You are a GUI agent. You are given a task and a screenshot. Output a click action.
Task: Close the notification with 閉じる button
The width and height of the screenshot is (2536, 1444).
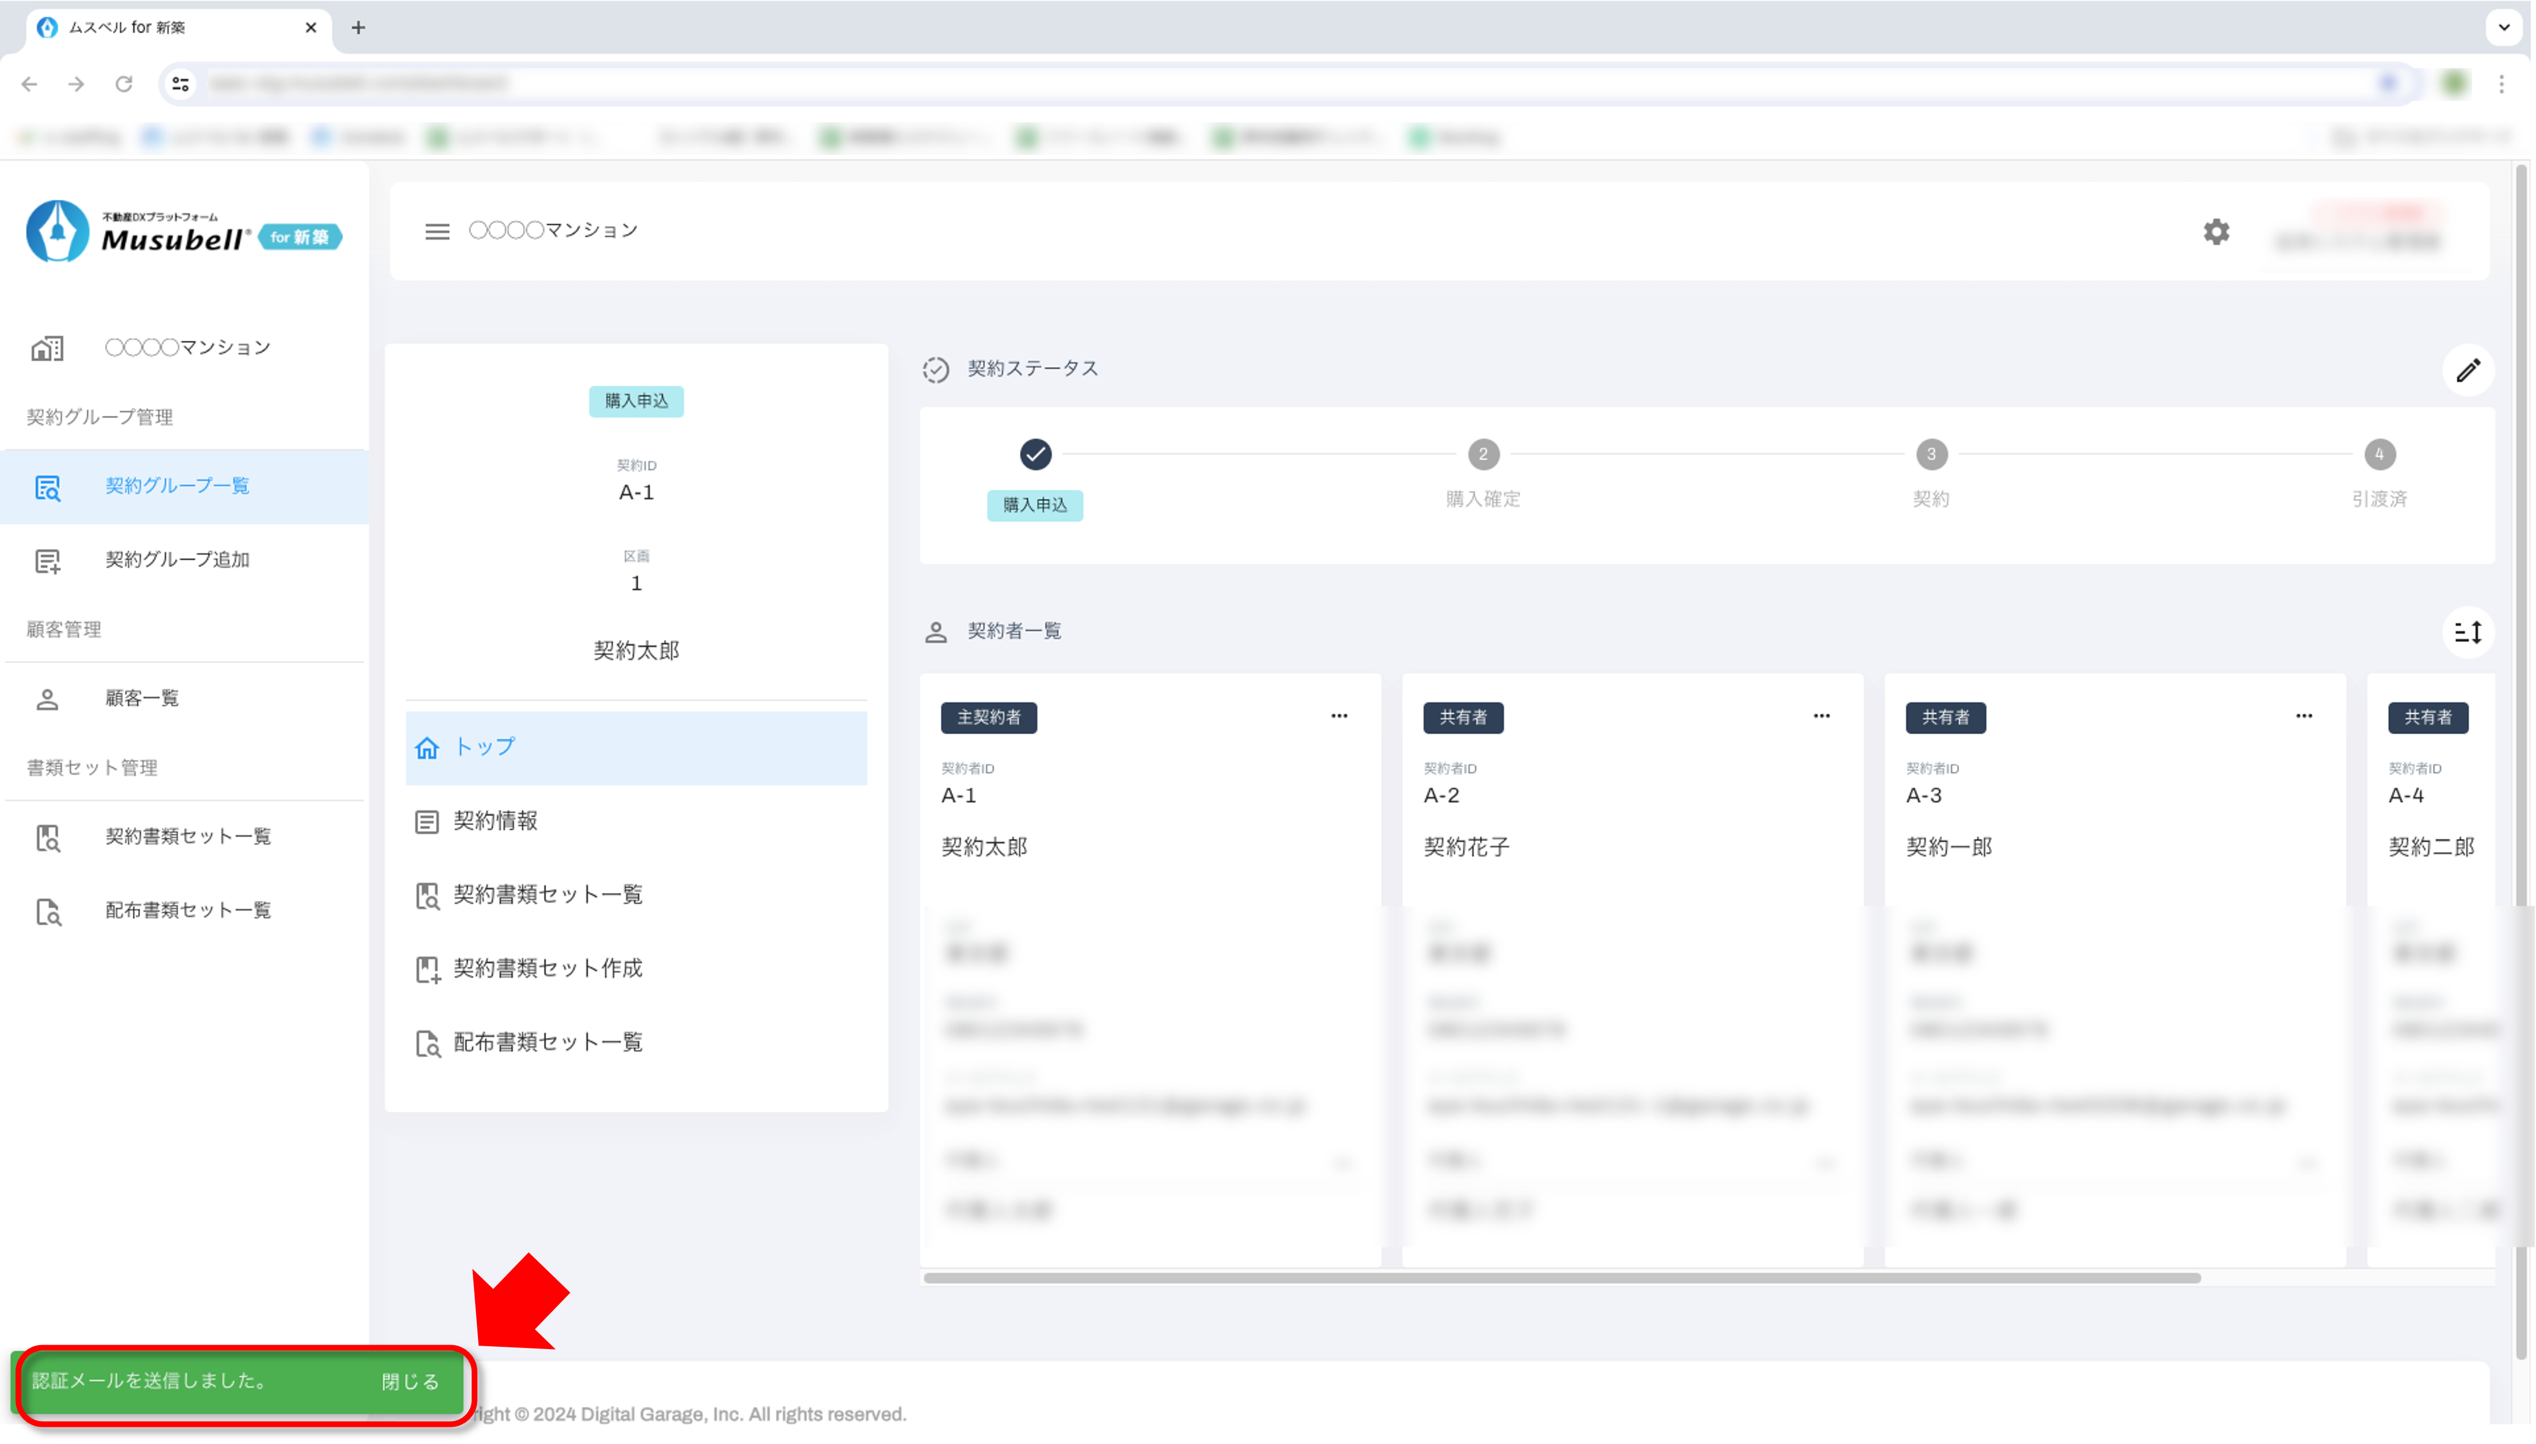pos(410,1381)
